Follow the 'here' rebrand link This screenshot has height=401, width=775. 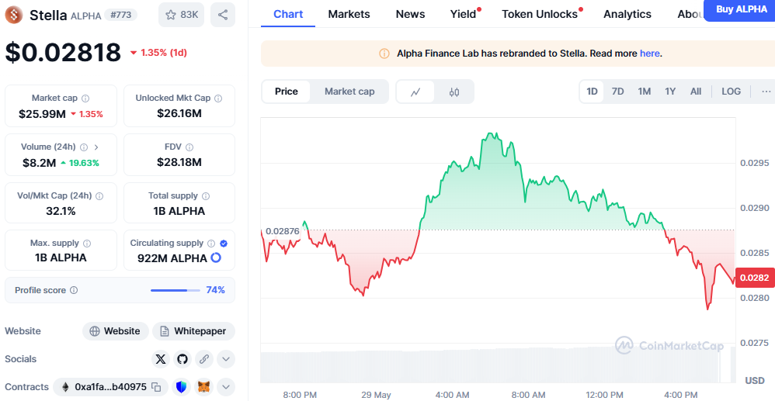(x=649, y=54)
